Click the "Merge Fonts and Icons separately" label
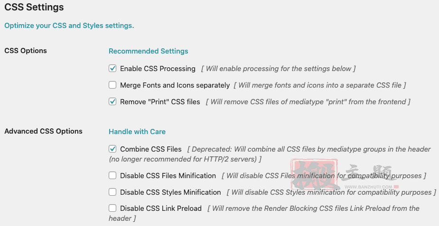The width and height of the screenshot is (439, 226). pos(175,85)
